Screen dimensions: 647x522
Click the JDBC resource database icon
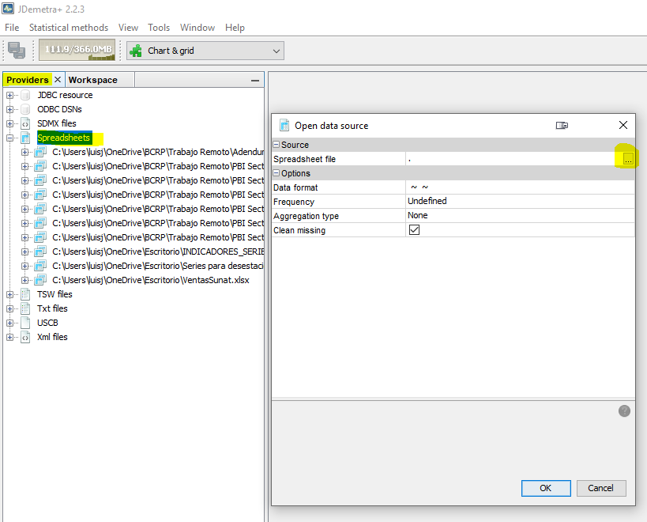click(x=25, y=95)
